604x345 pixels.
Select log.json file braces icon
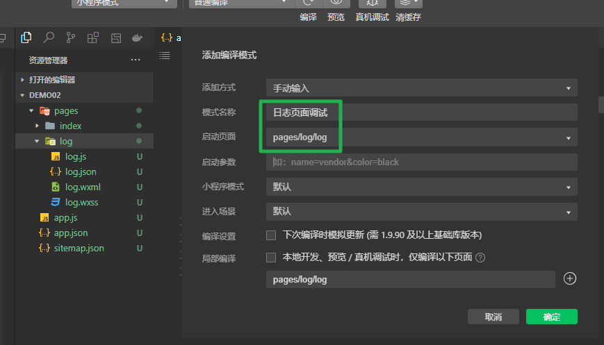point(56,171)
